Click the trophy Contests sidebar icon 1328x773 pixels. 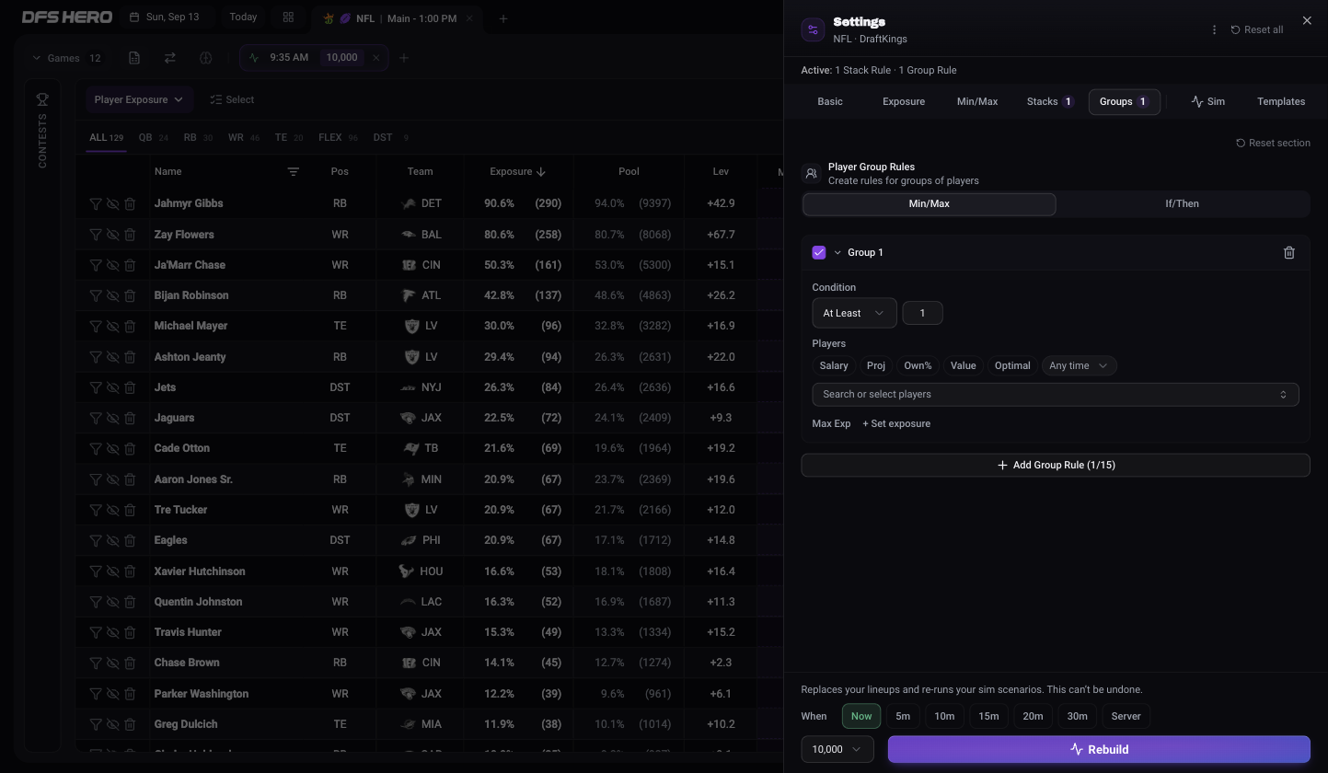(42, 99)
